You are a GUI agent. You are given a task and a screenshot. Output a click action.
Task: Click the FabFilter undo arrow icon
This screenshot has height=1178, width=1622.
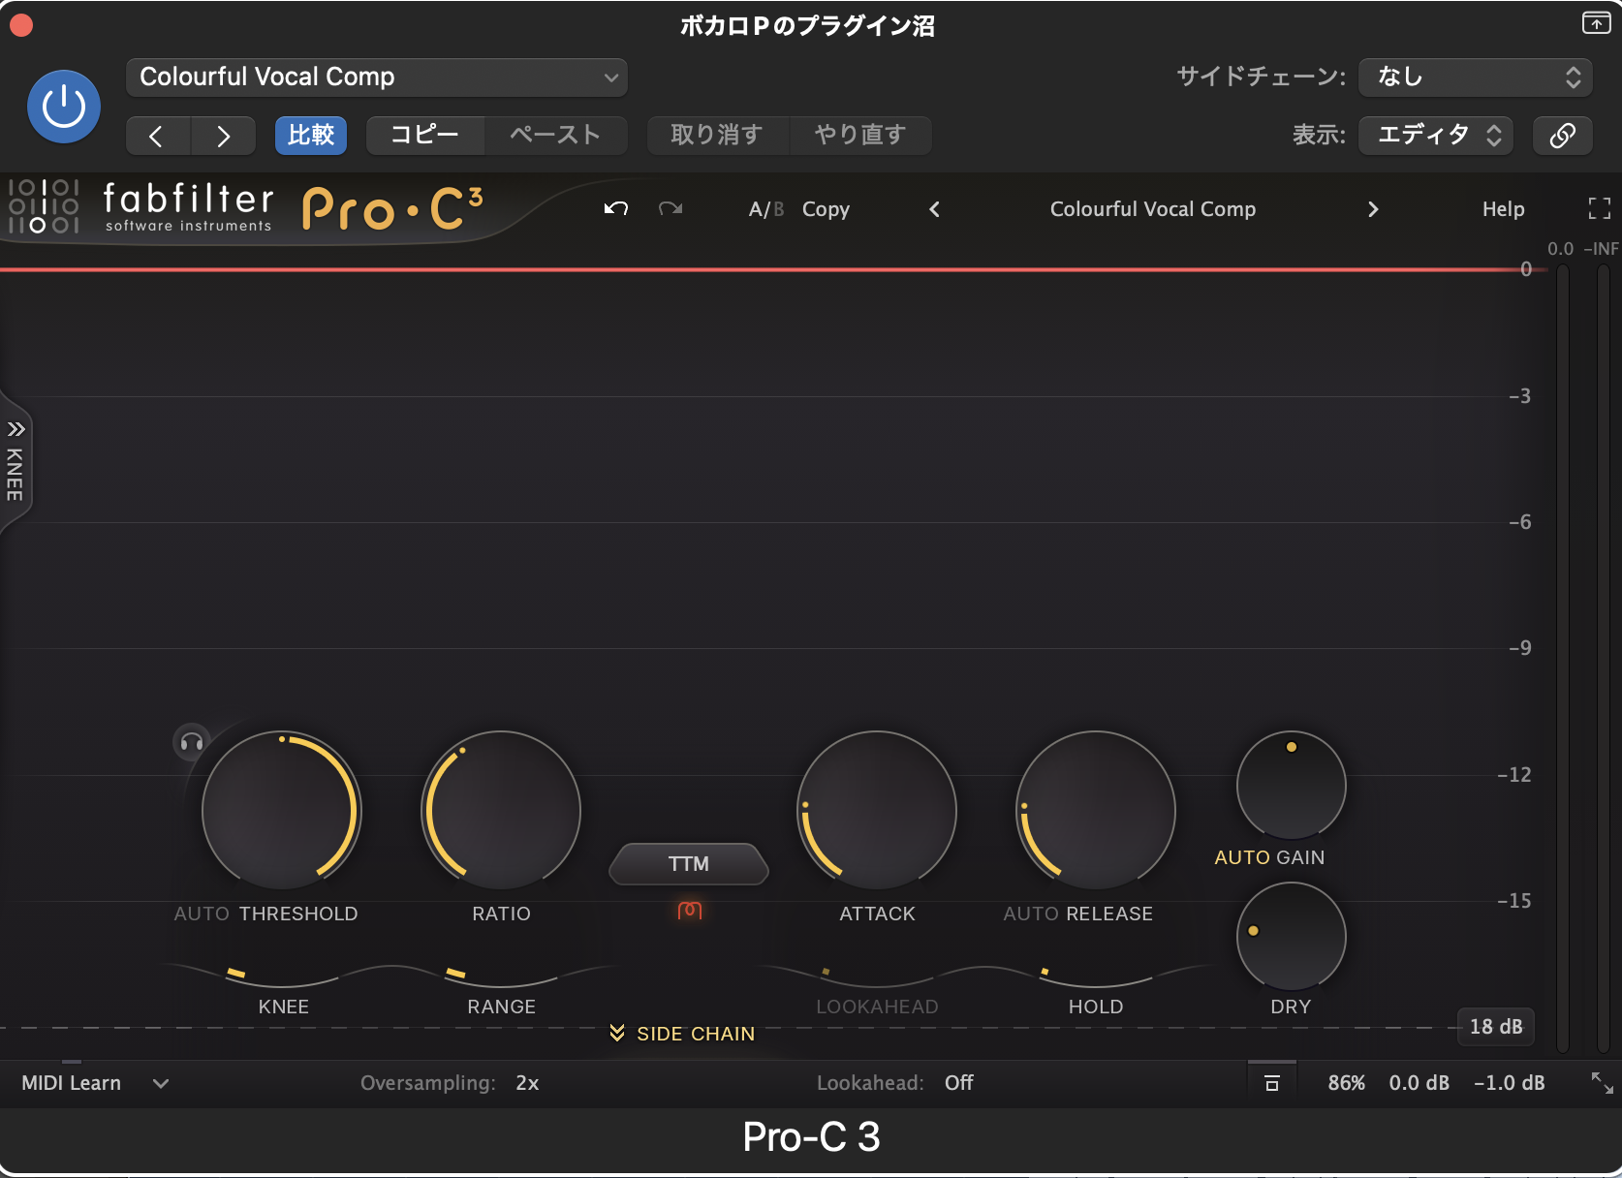(616, 208)
